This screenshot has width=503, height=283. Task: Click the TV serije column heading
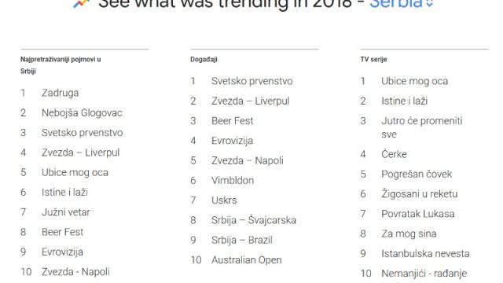(x=373, y=60)
